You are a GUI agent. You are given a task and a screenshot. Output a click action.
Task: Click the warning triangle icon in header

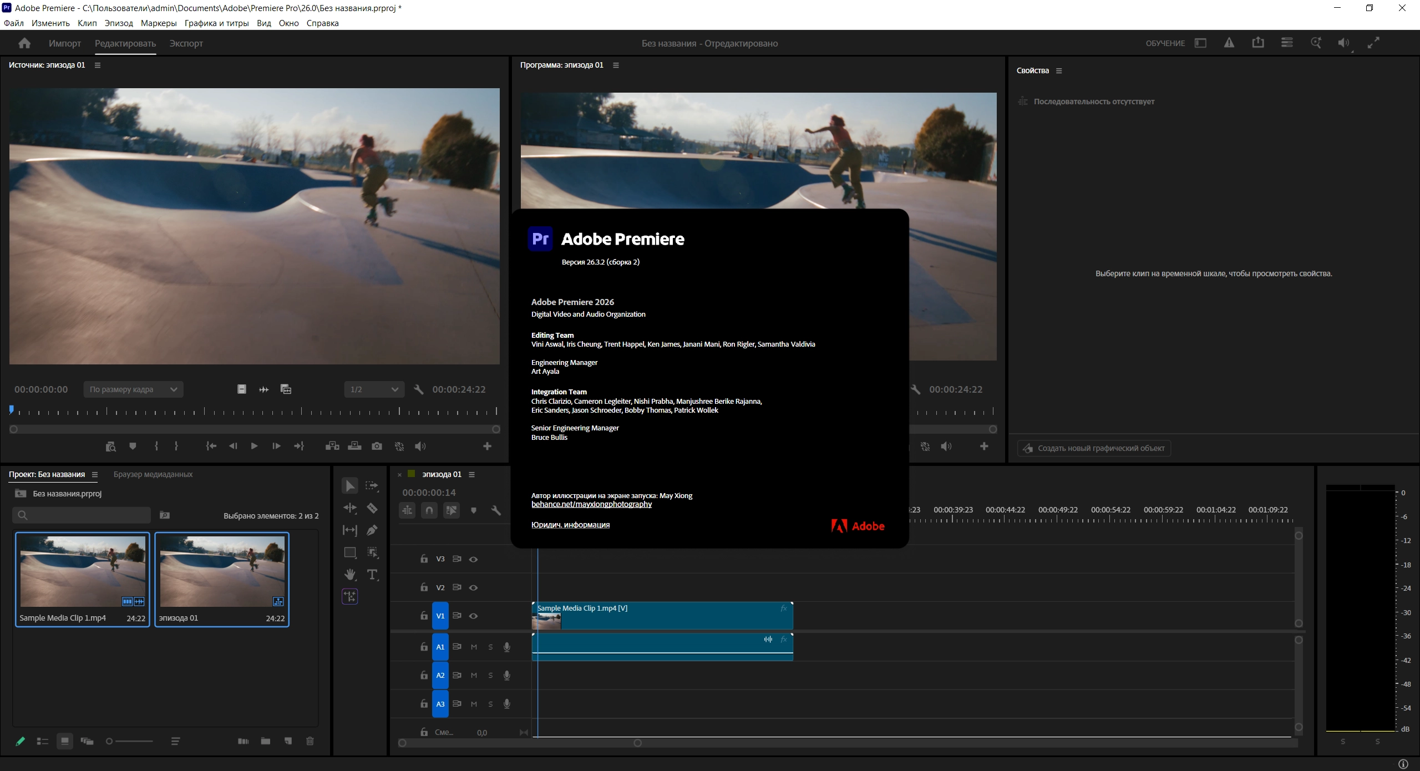click(1229, 43)
